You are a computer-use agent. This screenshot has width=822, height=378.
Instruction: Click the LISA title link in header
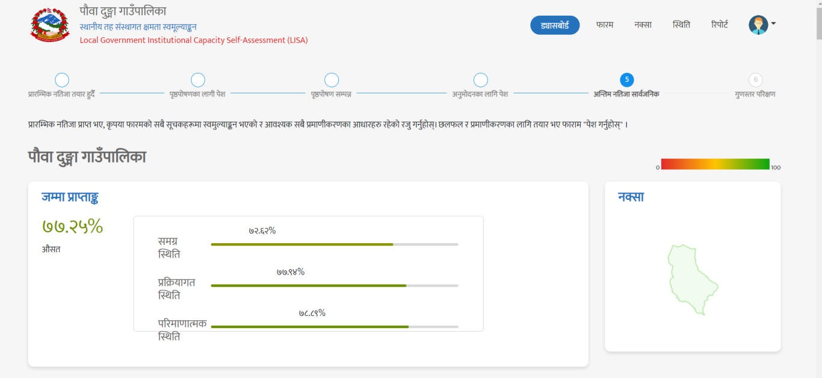click(x=194, y=40)
